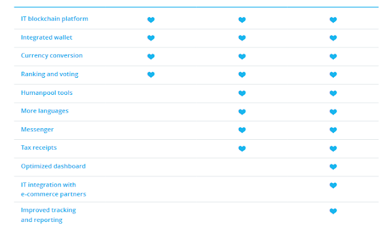
Task: Click the middle-column heart for Integrated wallet
Action: point(242,38)
